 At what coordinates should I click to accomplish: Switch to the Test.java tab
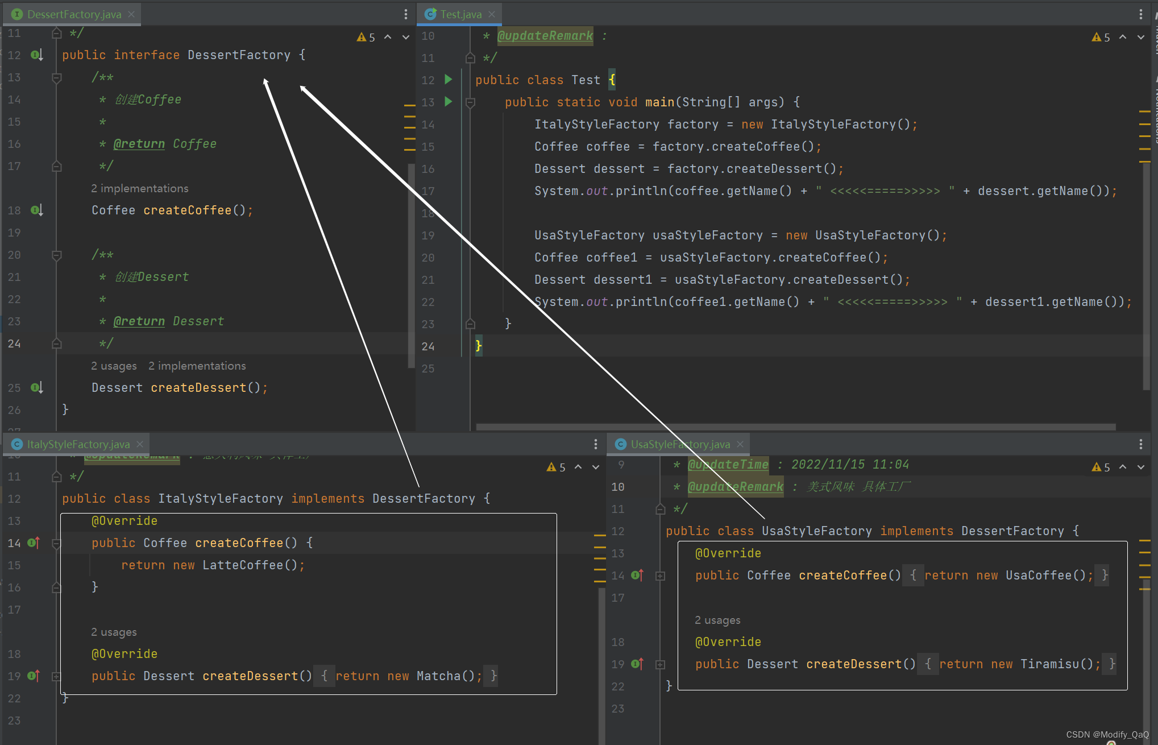460,14
